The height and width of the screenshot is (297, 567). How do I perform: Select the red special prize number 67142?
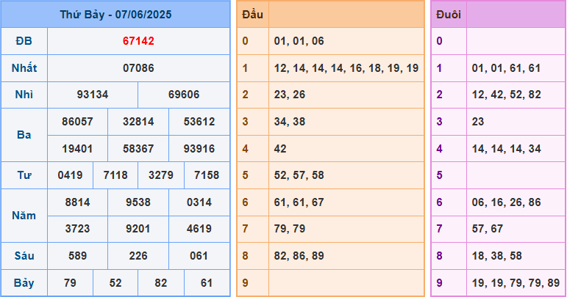pyautogui.click(x=138, y=41)
